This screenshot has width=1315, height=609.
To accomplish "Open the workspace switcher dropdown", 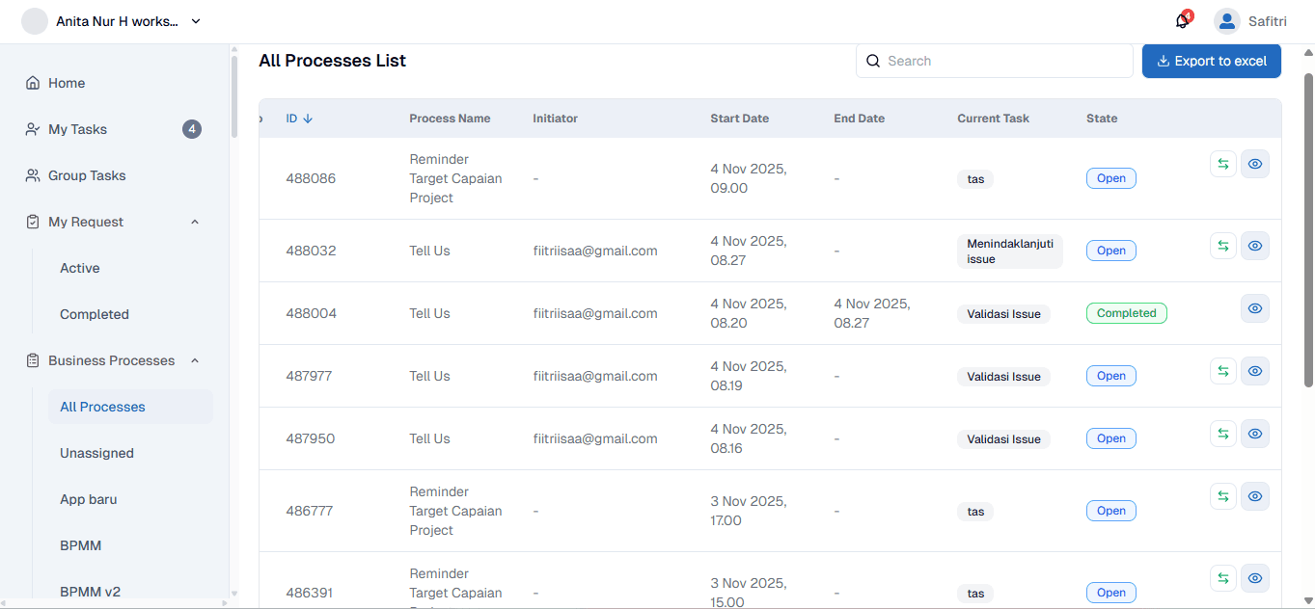I will click(x=196, y=21).
